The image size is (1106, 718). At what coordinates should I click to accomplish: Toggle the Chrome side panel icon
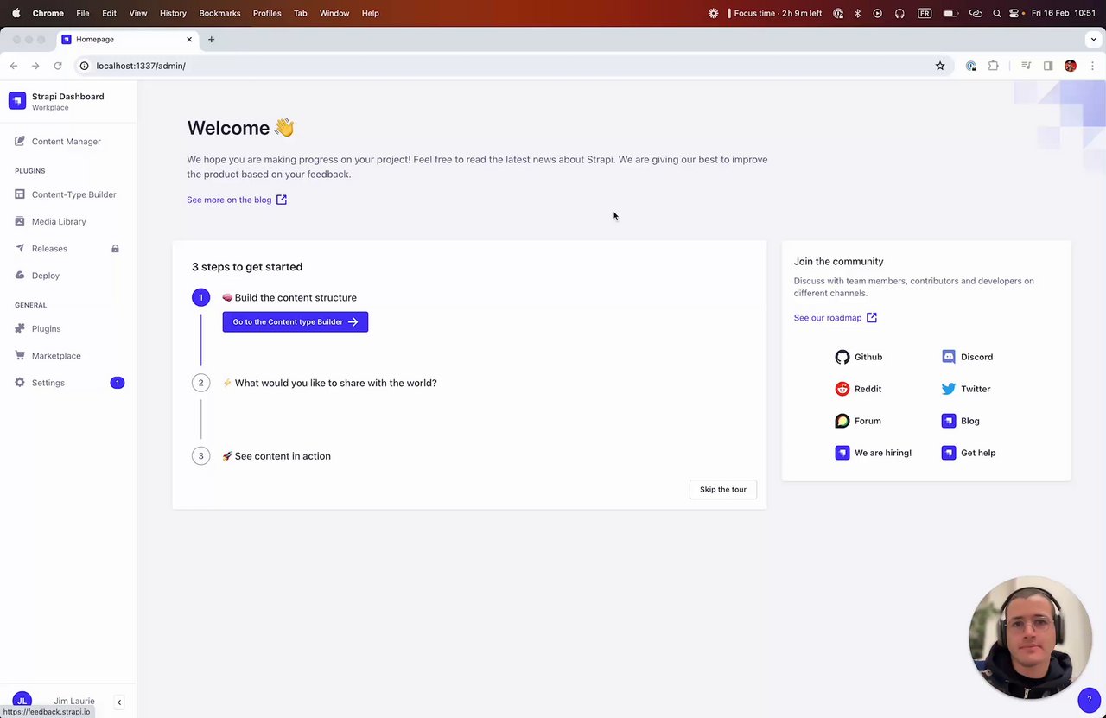tap(1048, 66)
